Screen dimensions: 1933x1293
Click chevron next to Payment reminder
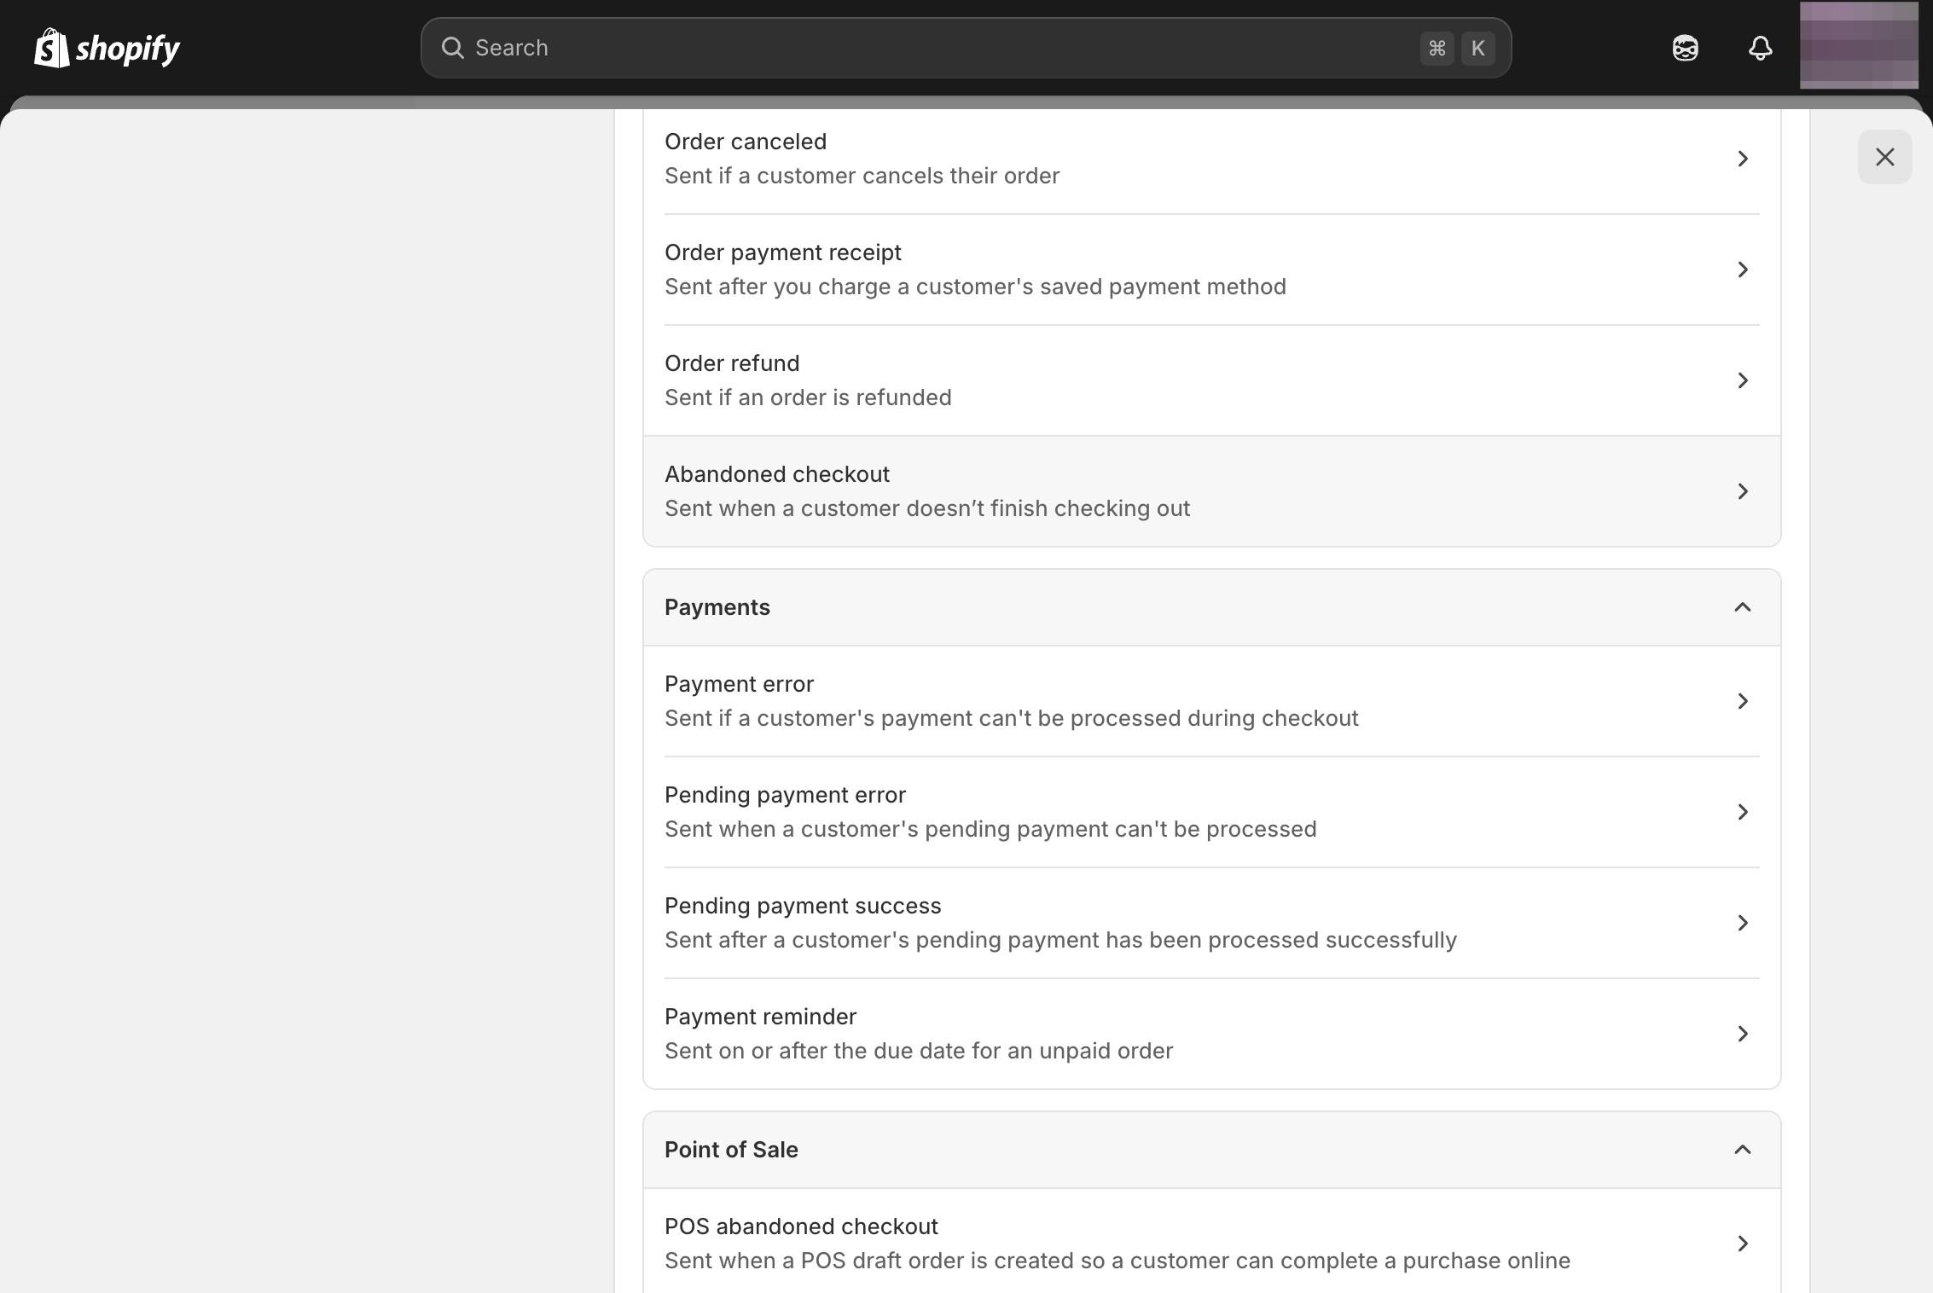pos(1742,1034)
